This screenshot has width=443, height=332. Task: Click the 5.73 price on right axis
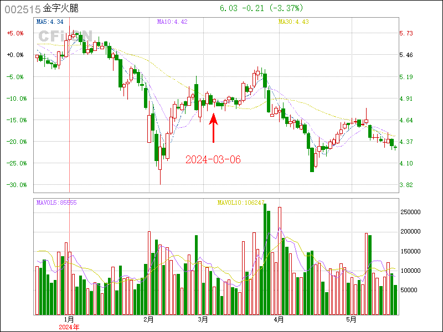tap(406, 33)
